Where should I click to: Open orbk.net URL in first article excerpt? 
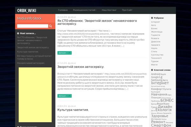click(x=83, y=34)
